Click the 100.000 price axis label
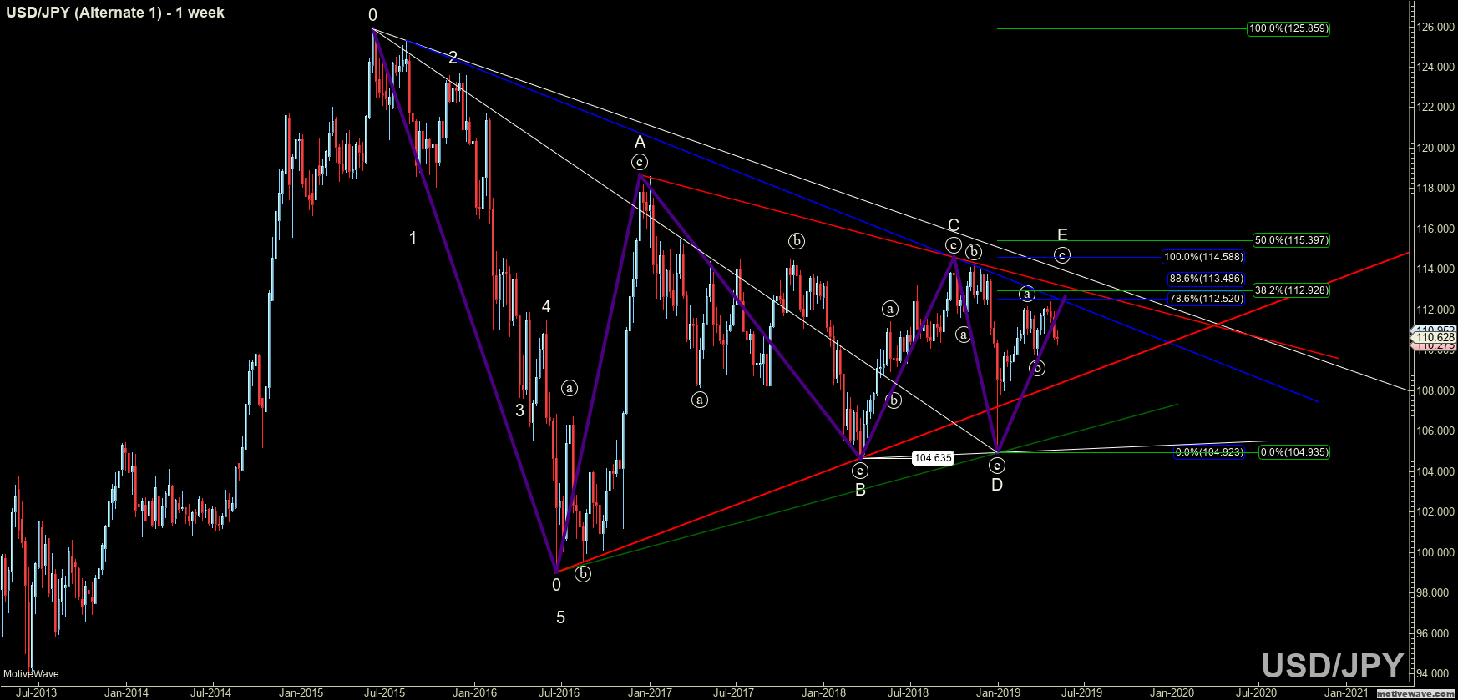The image size is (1458, 700). [1435, 552]
